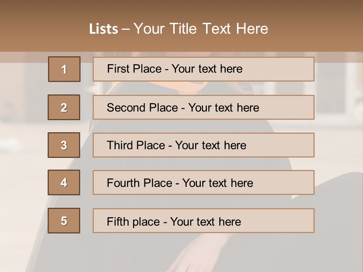Viewport: 363px width, 272px height.
Task: Click the word Fourth in list item four
Action: pyautogui.click(x=124, y=183)
